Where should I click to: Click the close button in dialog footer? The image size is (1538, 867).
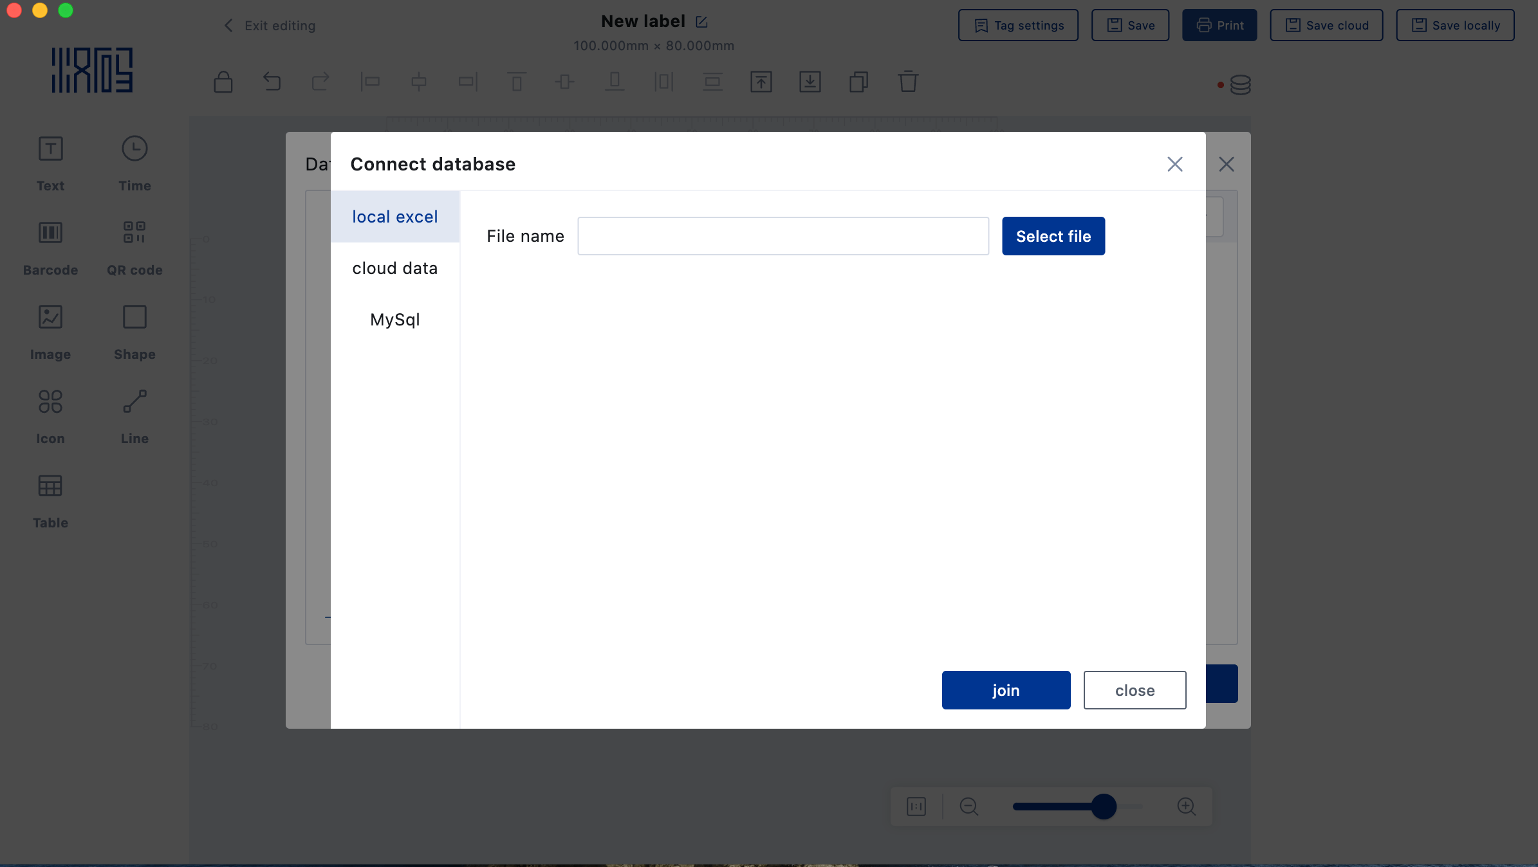pyautogui.click(x=1134, y=690)
